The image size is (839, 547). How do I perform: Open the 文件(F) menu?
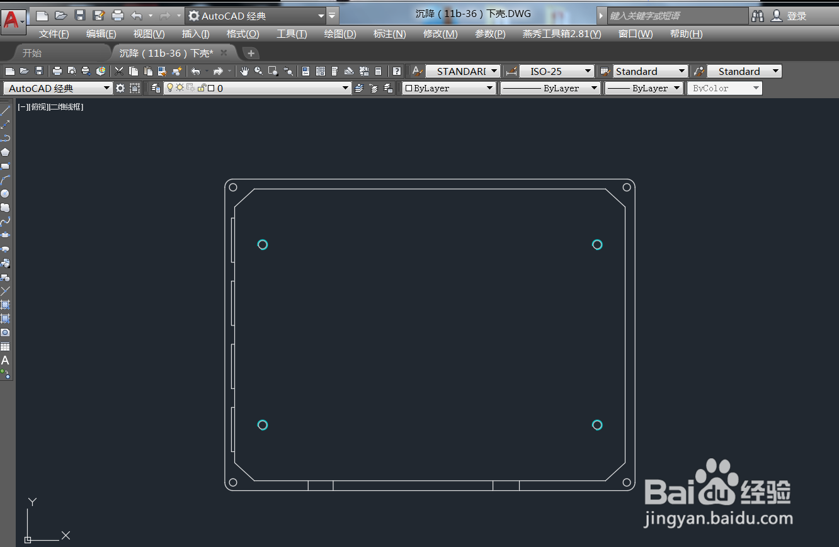tap(54, 34)
